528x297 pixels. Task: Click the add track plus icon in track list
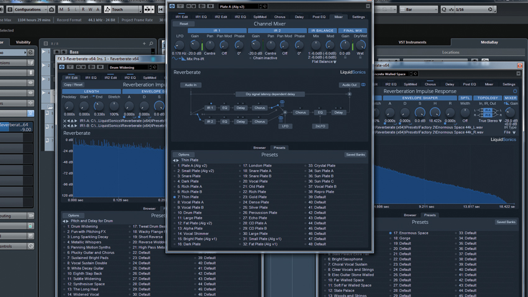144,43
